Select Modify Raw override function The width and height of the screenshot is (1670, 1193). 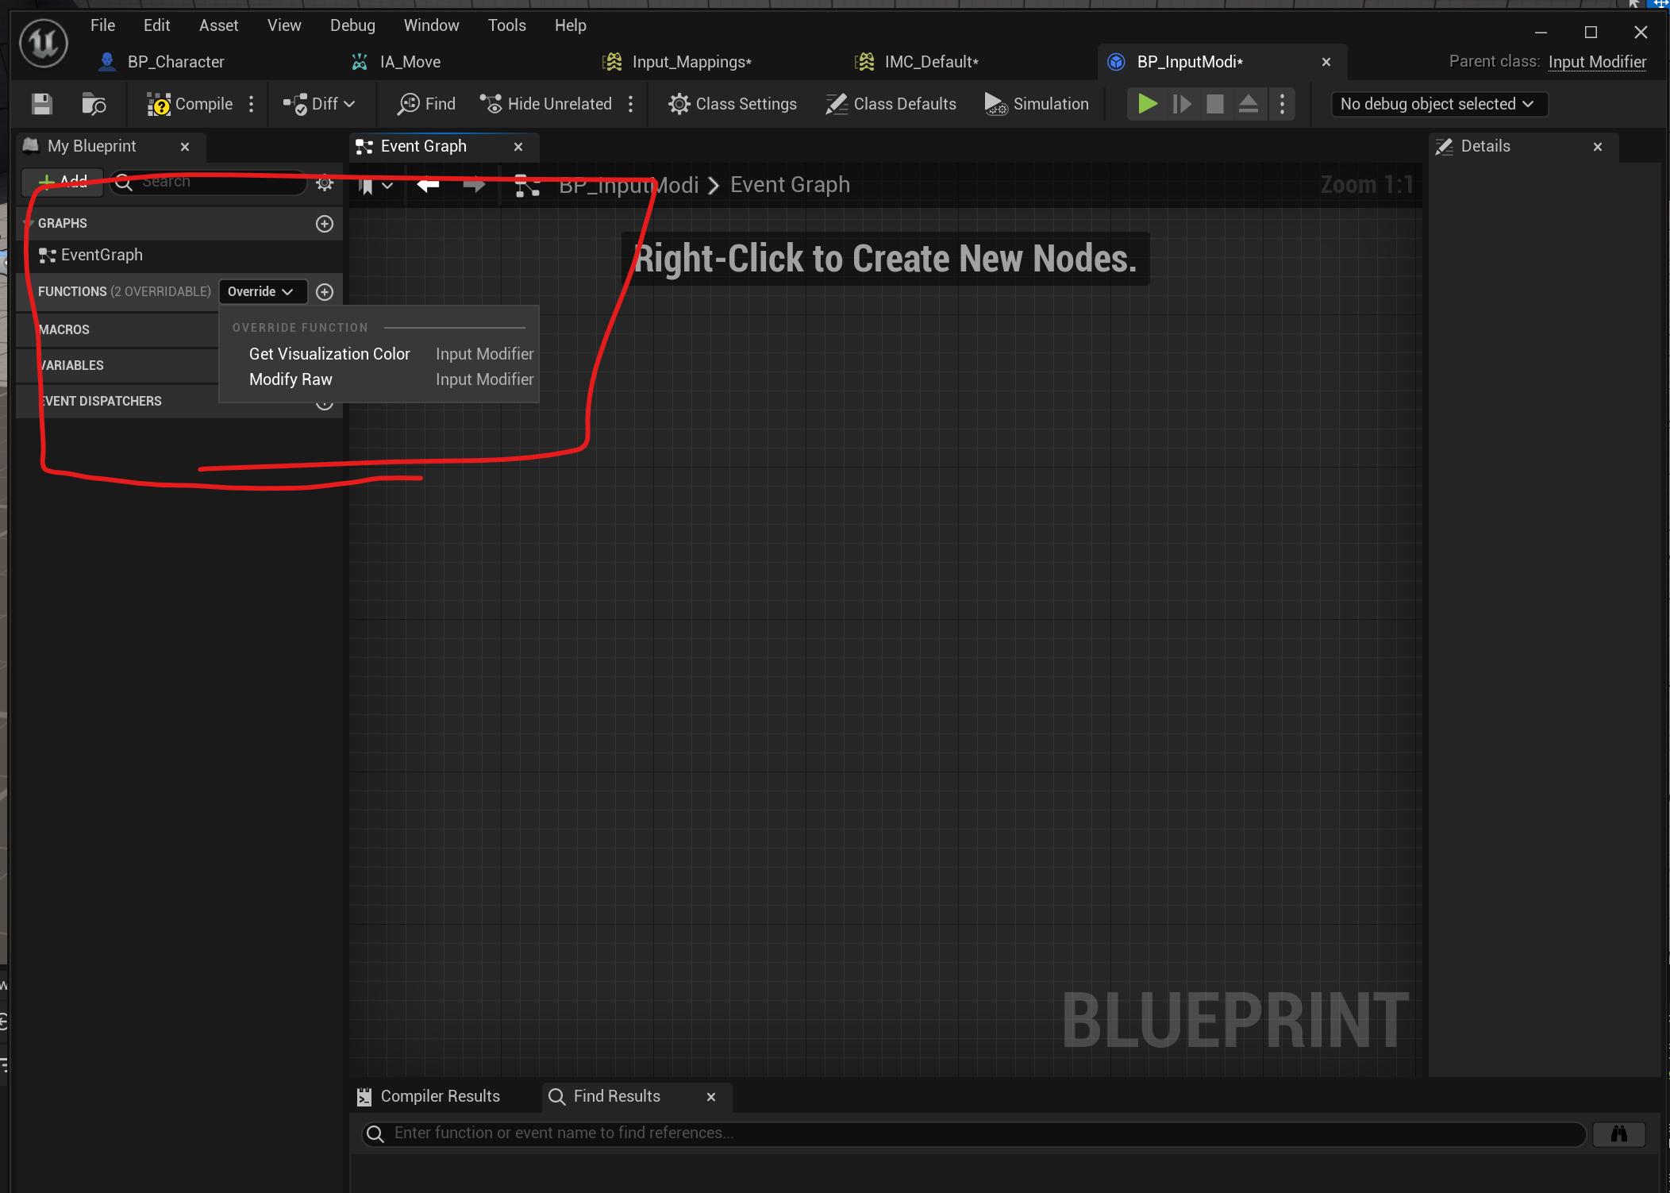point(291,379)
